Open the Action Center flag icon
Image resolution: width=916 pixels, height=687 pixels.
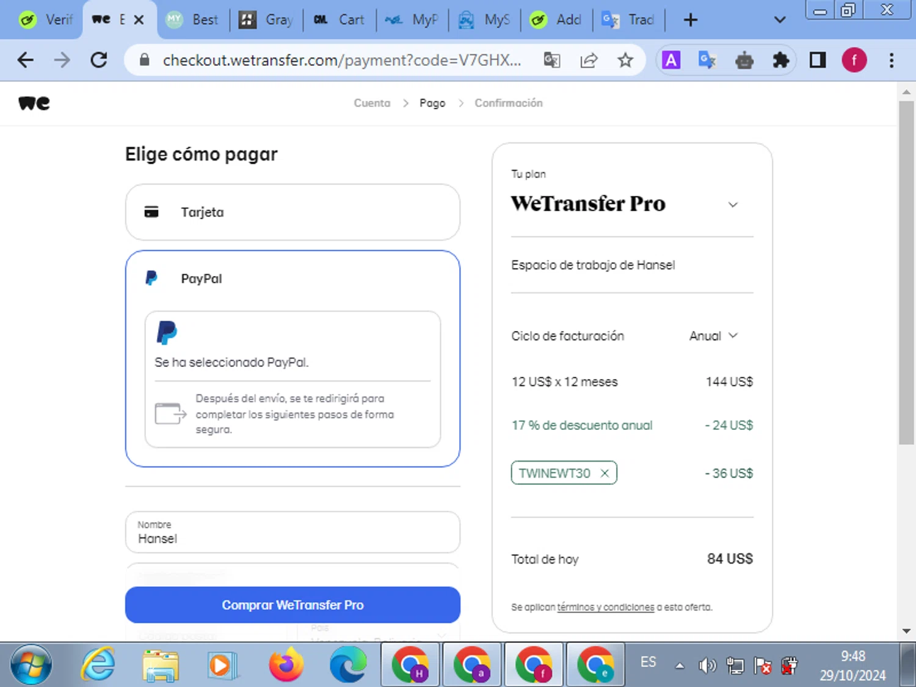click(x=762, y=666)
